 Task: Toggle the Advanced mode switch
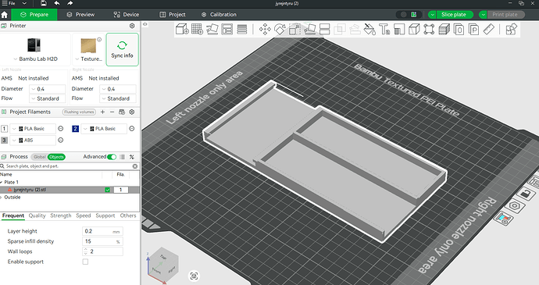tap(112, 157)
